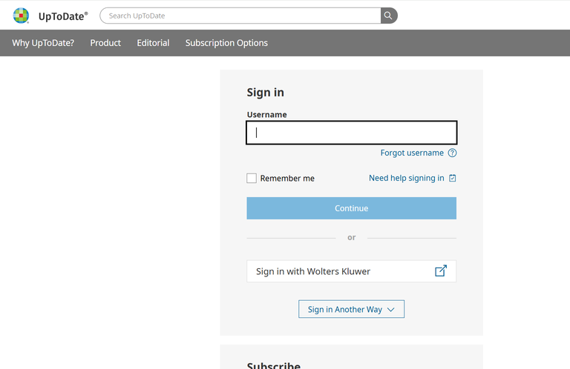
Task: Click the magnifying glass search button
Action: (388, 16)
